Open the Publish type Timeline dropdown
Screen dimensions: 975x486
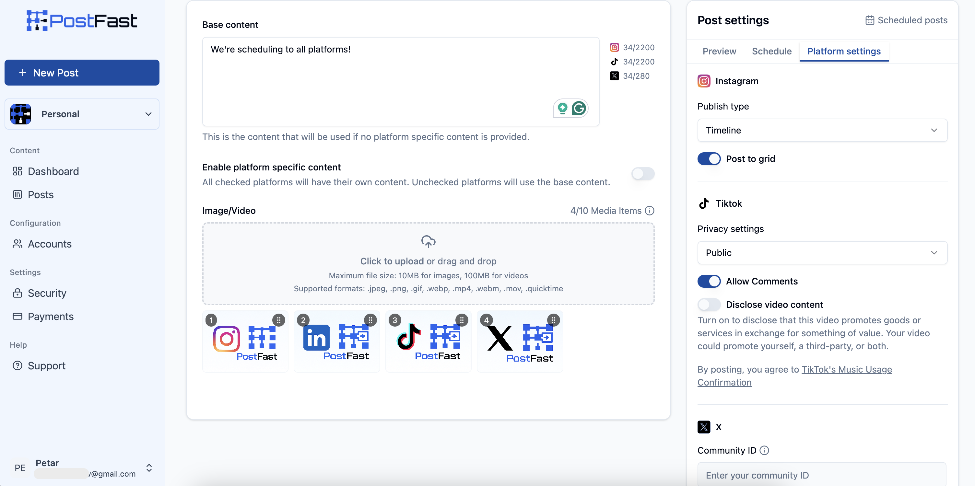(822, 130)
